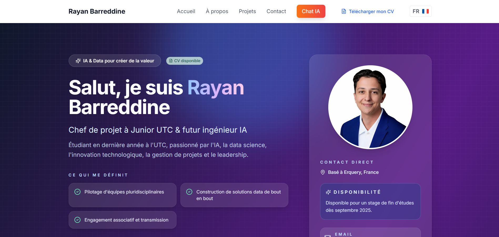Click the sparkle icon in the IA & Data badge
Screen dimensions: 499x237
(78, 61)
